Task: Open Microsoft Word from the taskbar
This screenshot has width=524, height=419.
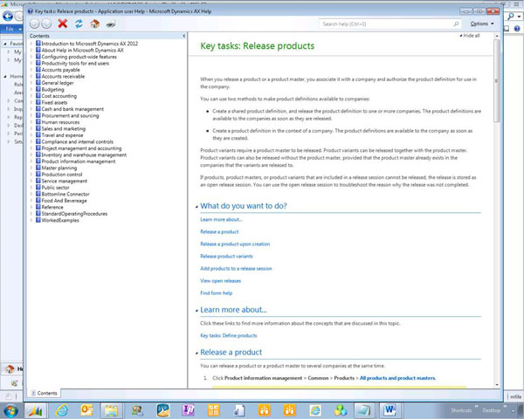Action: tap(390, 410)
